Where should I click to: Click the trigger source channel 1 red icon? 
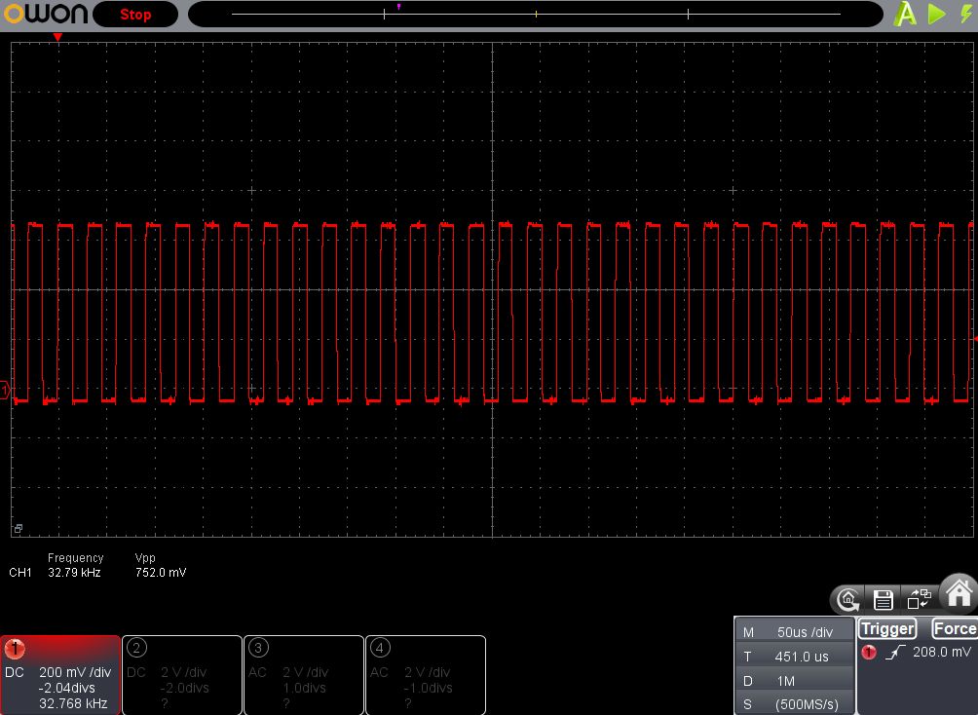(x=868, y=653)
